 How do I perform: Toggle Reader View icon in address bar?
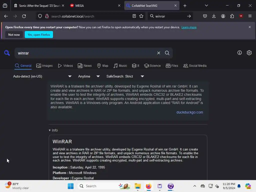[134, 16]
